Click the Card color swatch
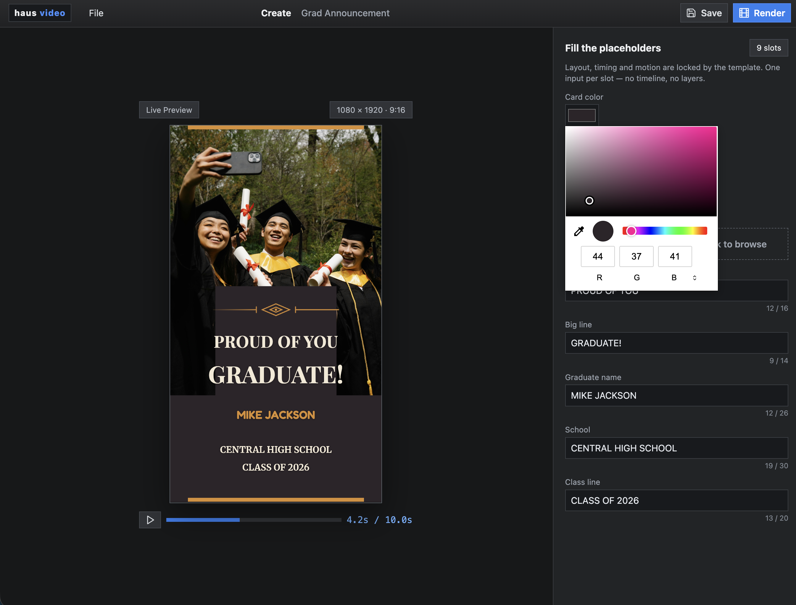 tap(581, 115)
